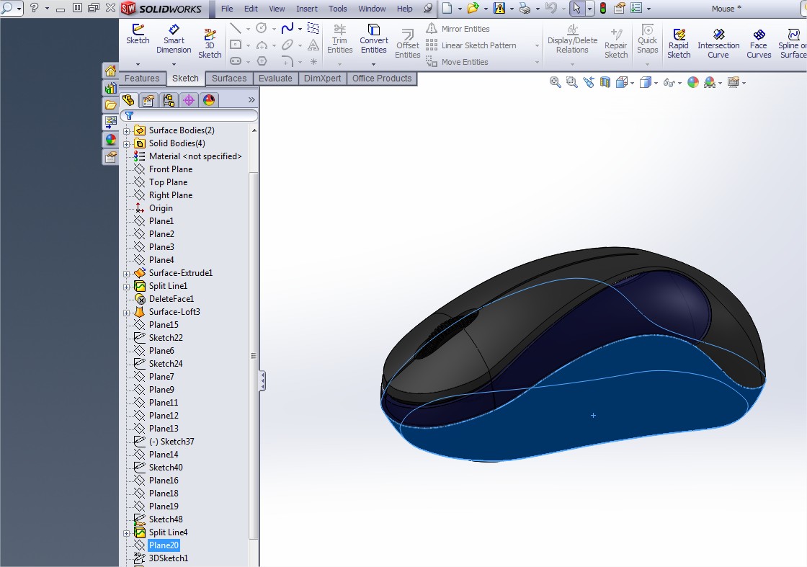The height and width of the screenshot is (567, 807).
Task: Open the ConfigurationManager tab
Action: [x=169, y=100]
